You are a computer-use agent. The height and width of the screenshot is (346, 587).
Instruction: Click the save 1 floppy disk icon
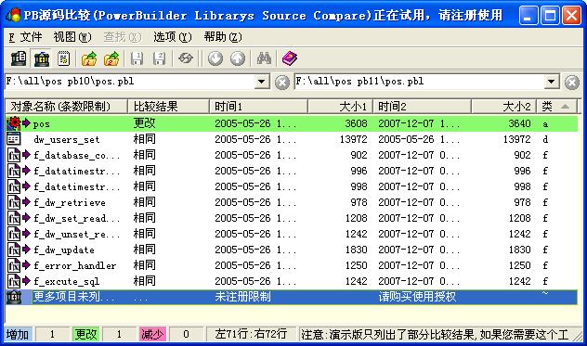tap(137, 58)
